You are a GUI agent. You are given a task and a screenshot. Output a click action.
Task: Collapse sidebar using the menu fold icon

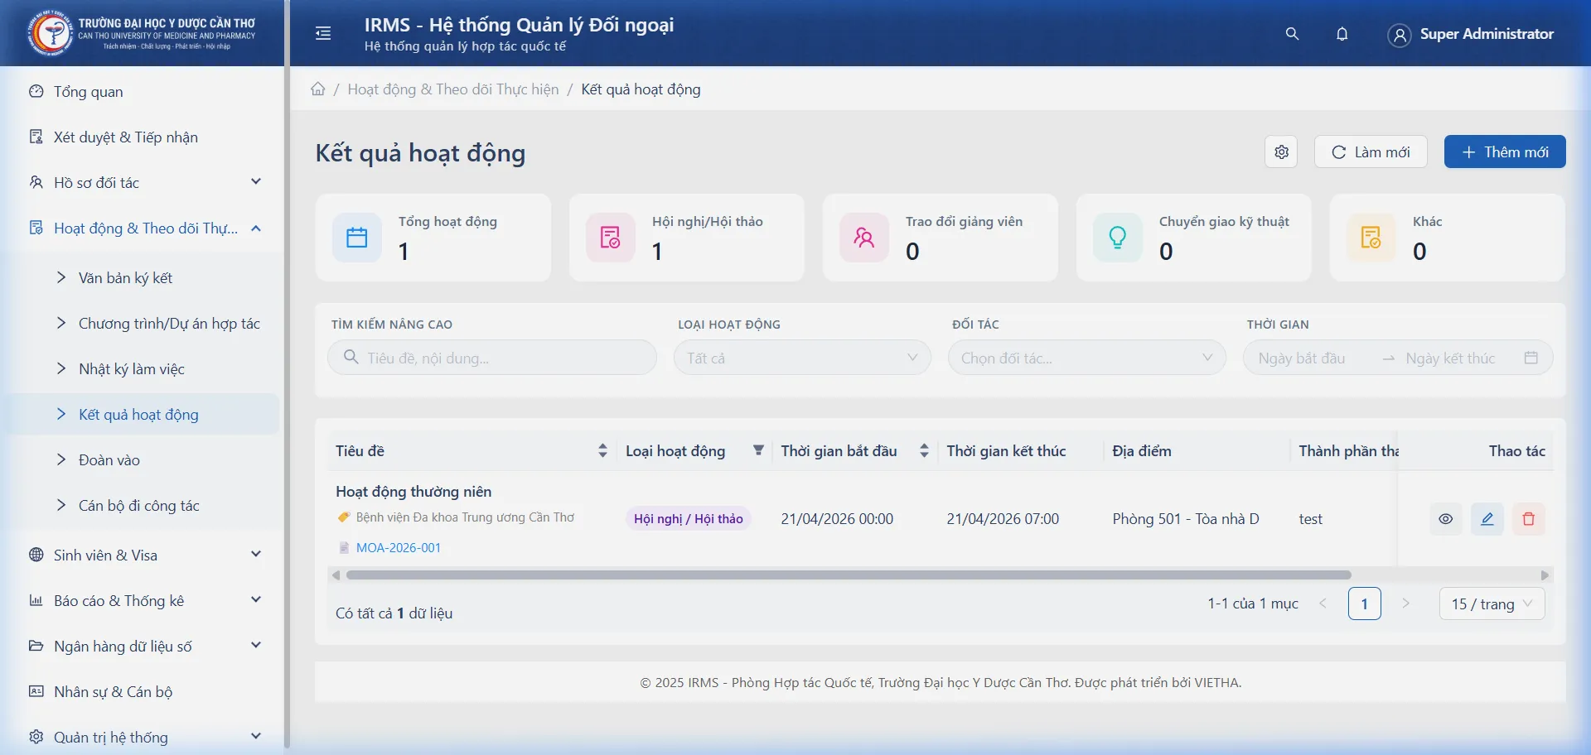coord(323,33)
